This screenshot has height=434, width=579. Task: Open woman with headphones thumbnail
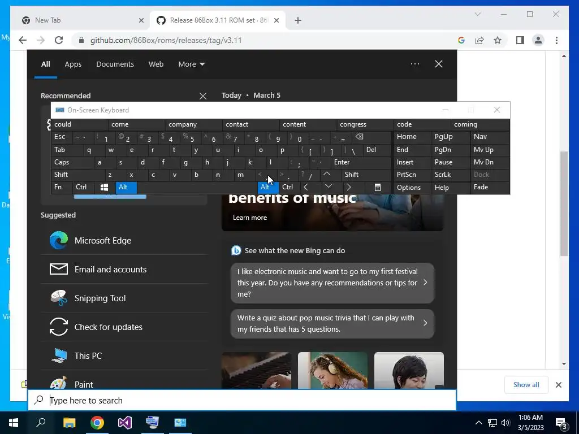[x=332, y=370]
